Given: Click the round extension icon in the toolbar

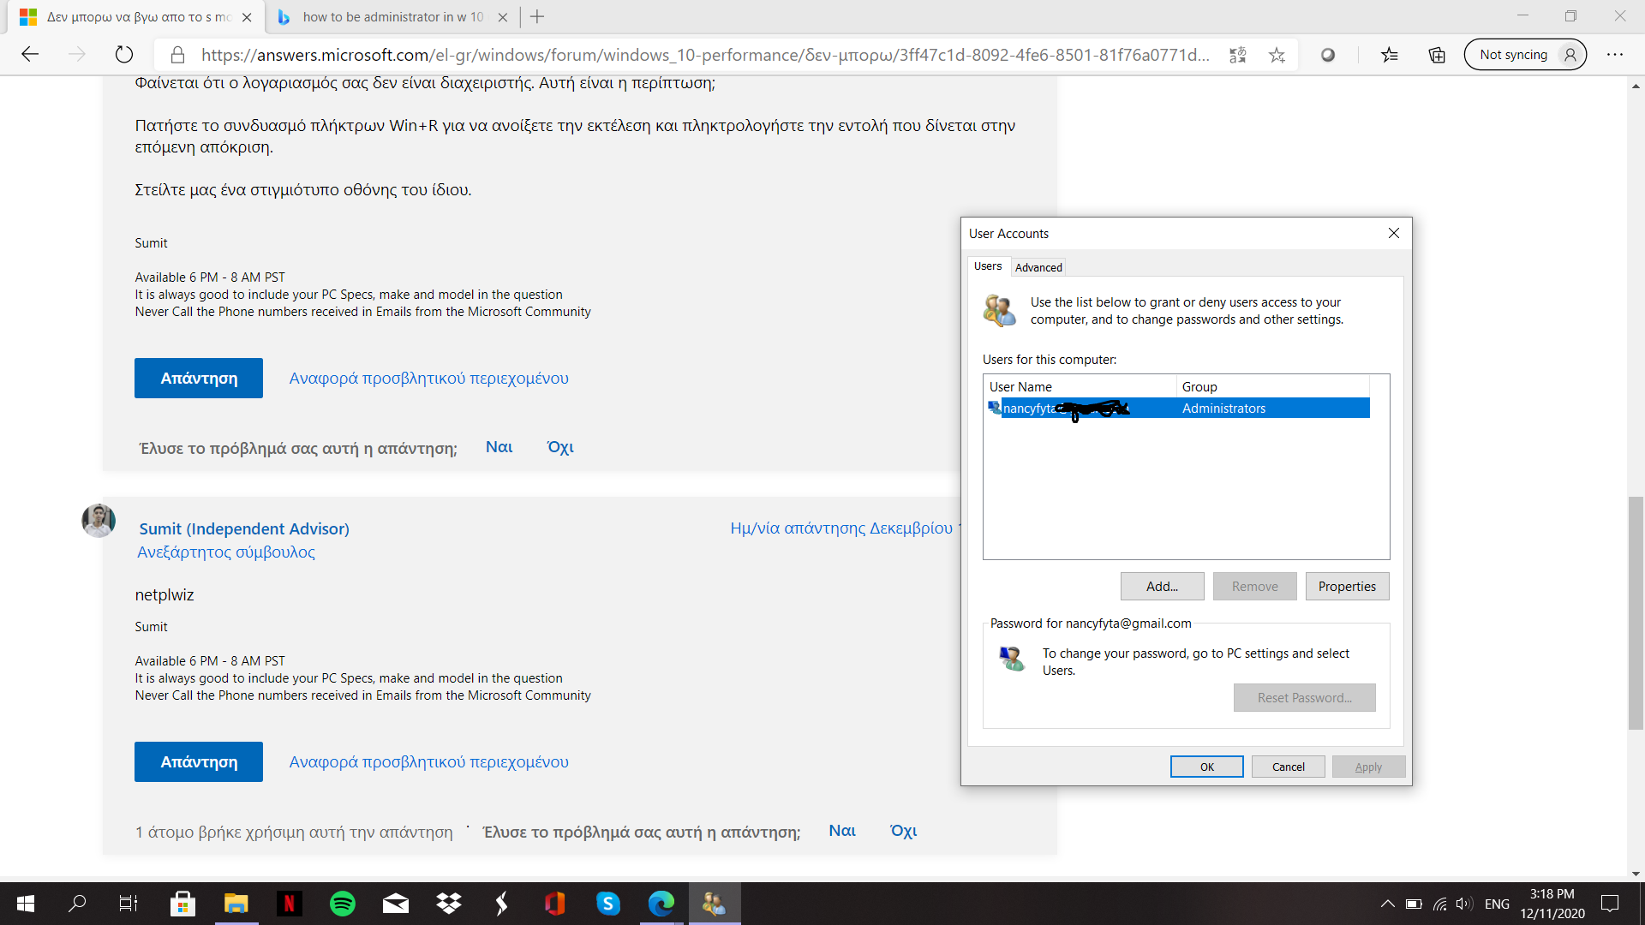Looking at the screenshot, I should pyautogui.click(x=1327, y=55).
